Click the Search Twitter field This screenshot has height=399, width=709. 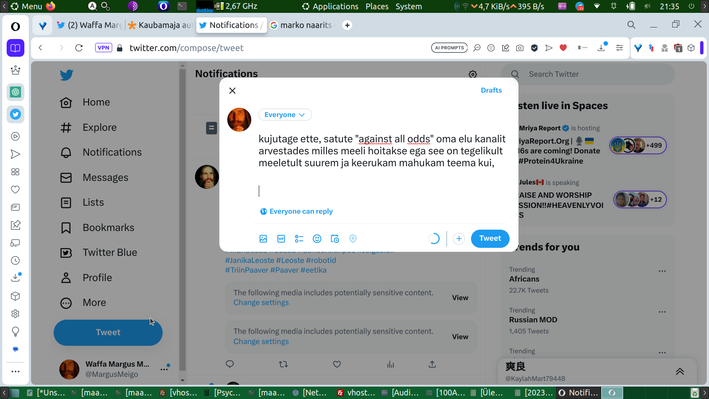[588, 74]
